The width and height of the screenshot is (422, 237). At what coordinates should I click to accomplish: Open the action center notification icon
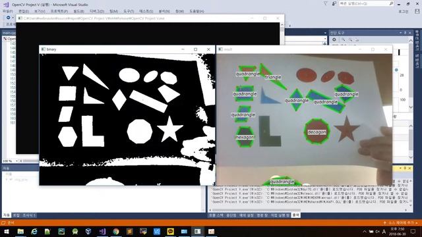pos(413,231)
